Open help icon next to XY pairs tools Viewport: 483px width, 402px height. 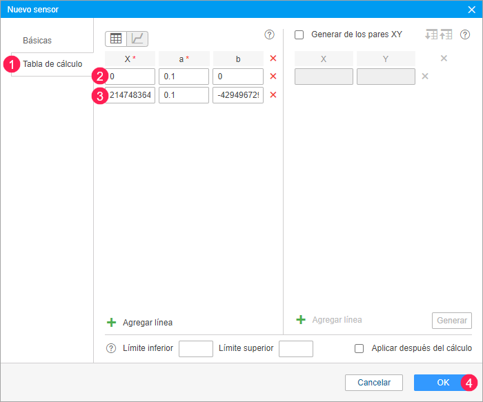pyautogui.click(x=465, y=34)
